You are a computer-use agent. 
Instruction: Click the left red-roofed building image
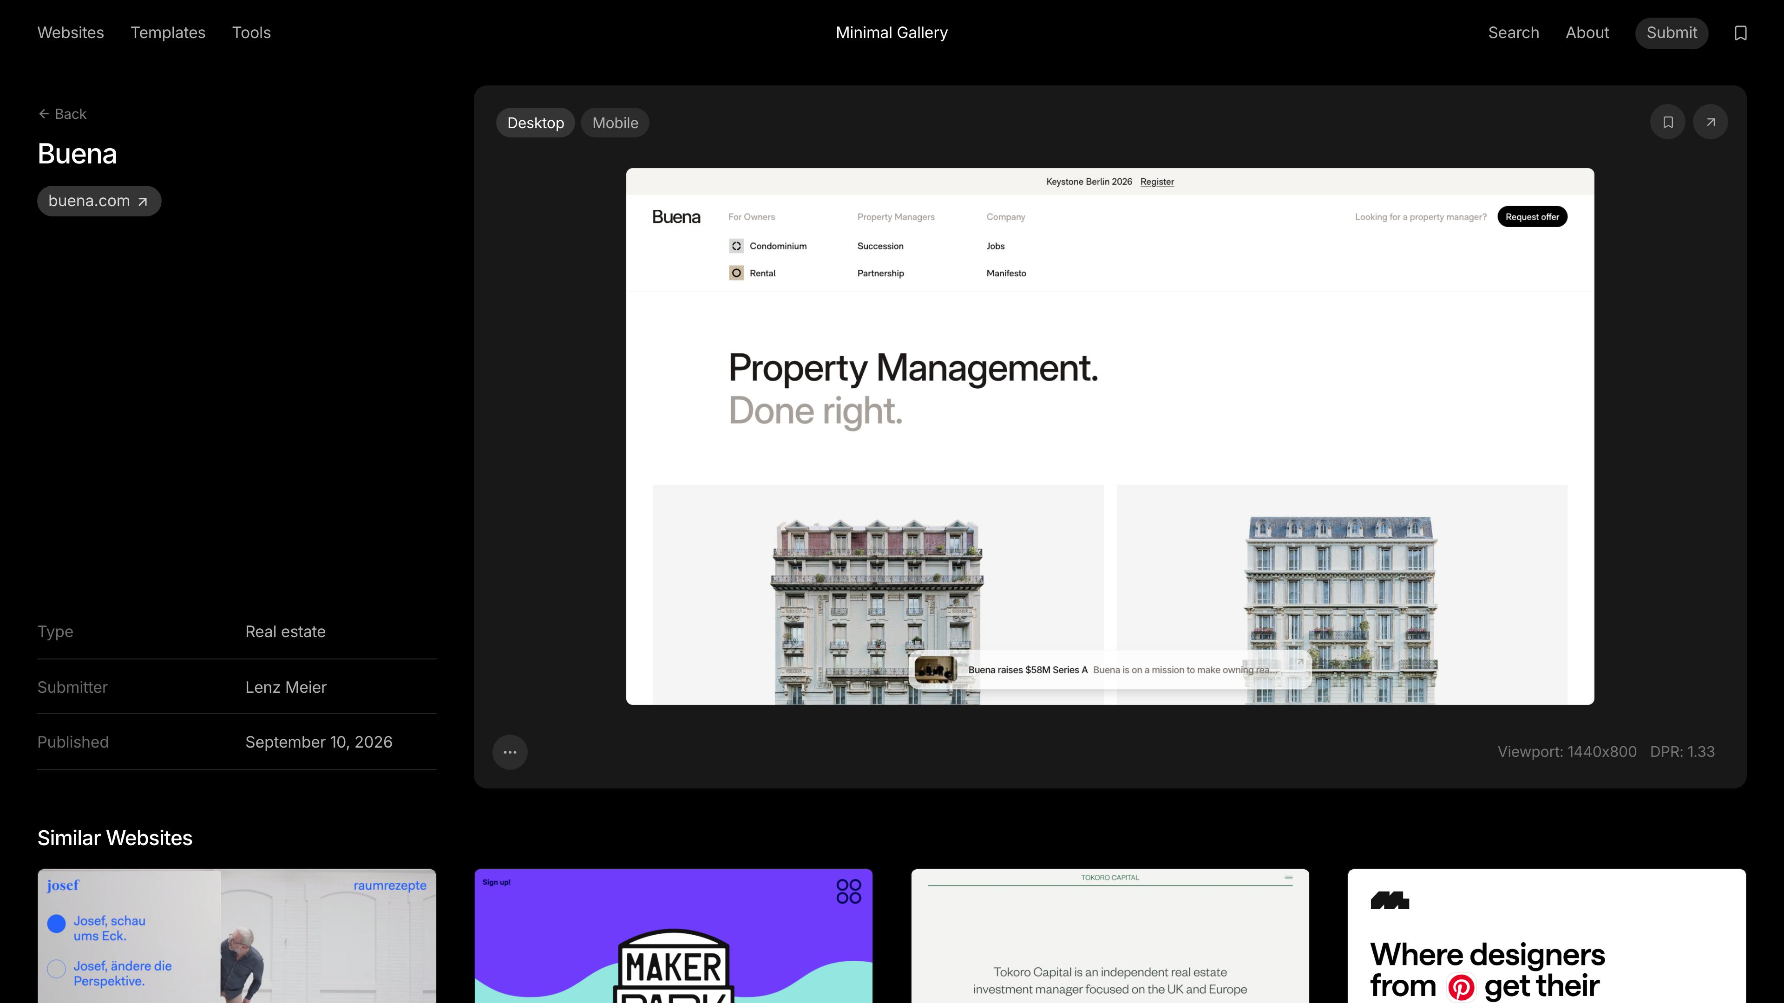coord(878,611)
